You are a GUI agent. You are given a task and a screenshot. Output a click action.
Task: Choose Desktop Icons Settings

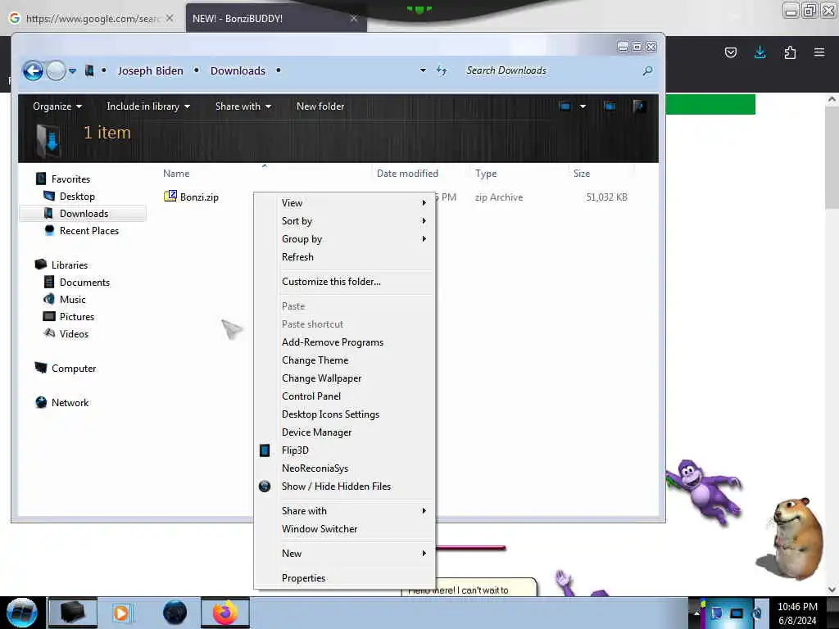pos(345,414)
